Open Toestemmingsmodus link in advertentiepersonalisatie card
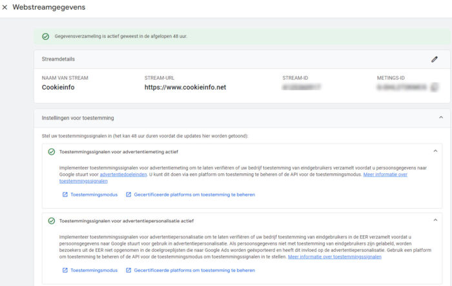Image resolution: width=452 pixels, height=286 pixels. tap(94, 270)
